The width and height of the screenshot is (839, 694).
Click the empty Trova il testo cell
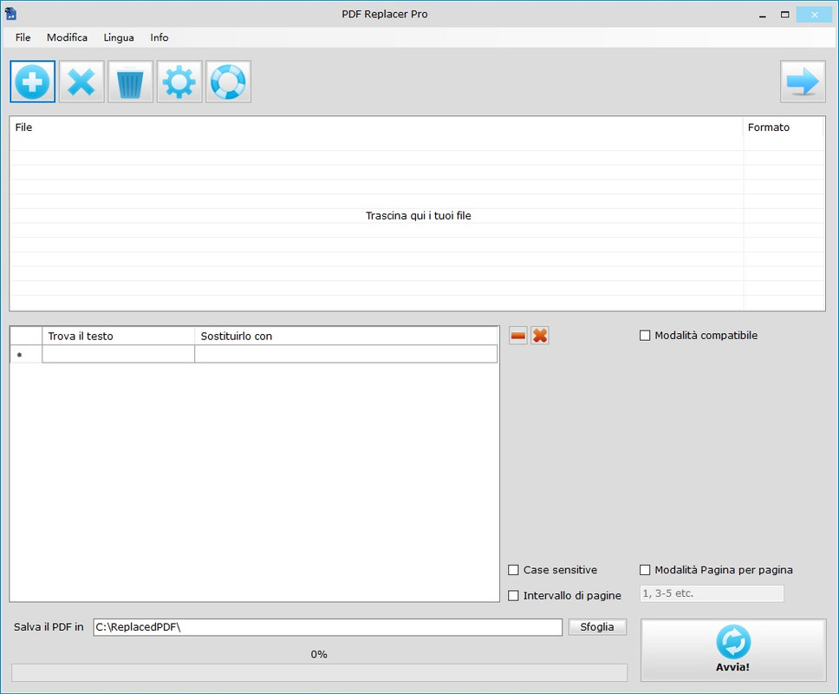tap(118, 354)
